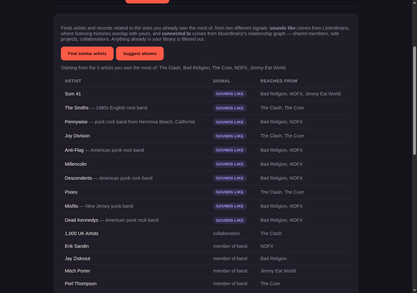Click 'Bad Religion, NOFX' in Anti-Flag row
417x293 pixels.
(281, 150)
